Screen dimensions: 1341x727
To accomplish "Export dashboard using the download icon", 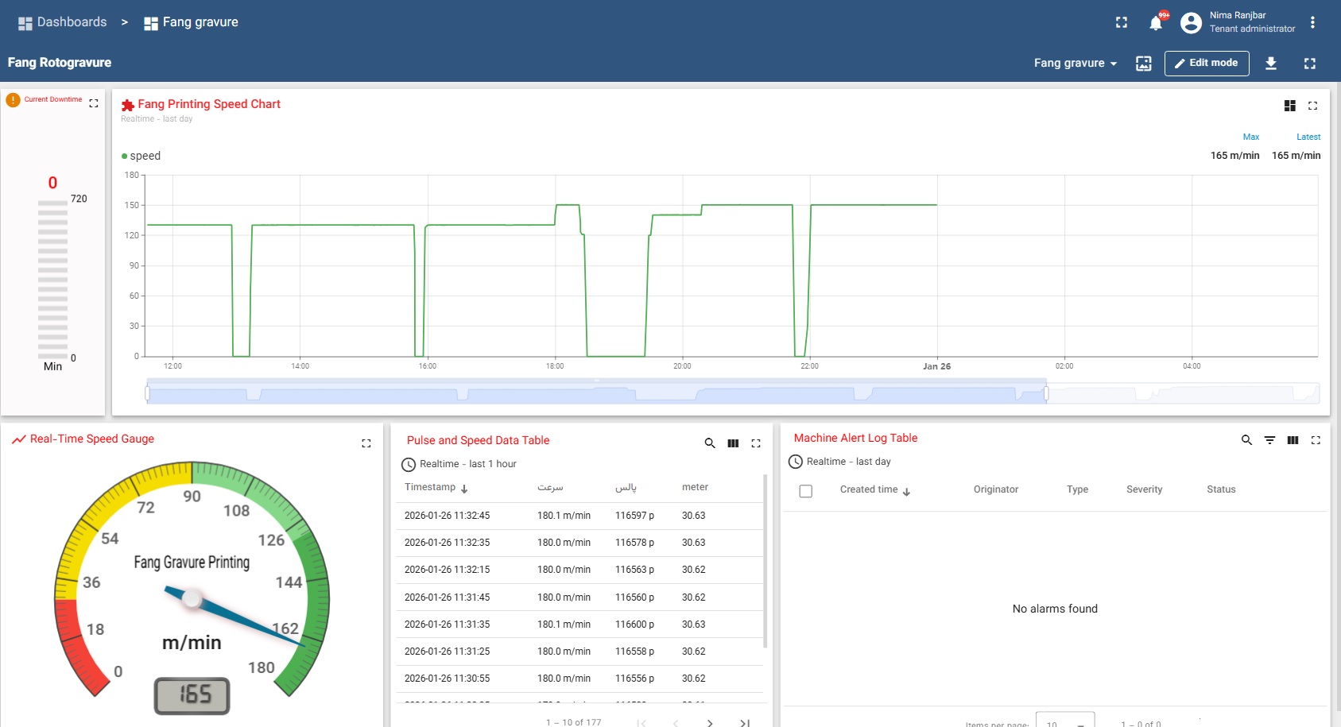I will coord(1271,64).
